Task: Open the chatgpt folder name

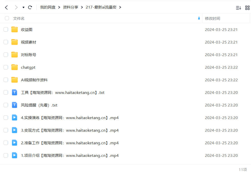Action: coord(28,67)
